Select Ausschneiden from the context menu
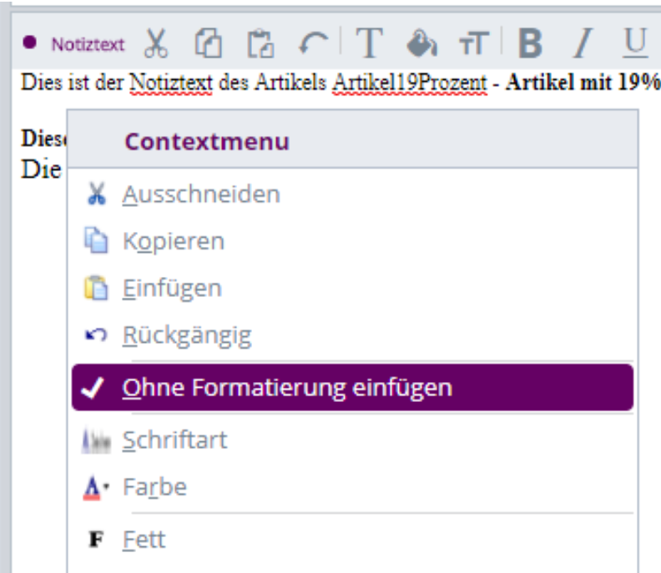The image size is (661, 573). click(x=201, y=194)
